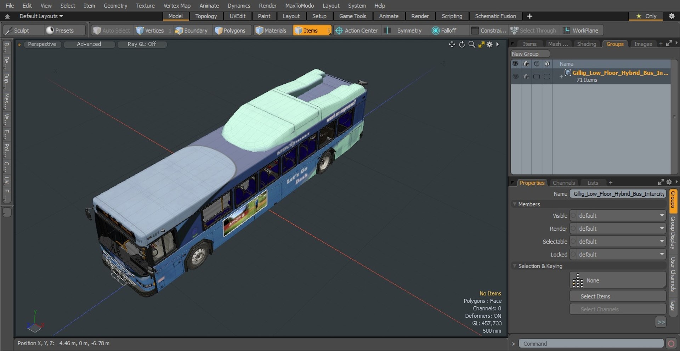The image size is (680, 351).
Task: Toggle visibility eye of Gillig bus group
Action: 515,77
